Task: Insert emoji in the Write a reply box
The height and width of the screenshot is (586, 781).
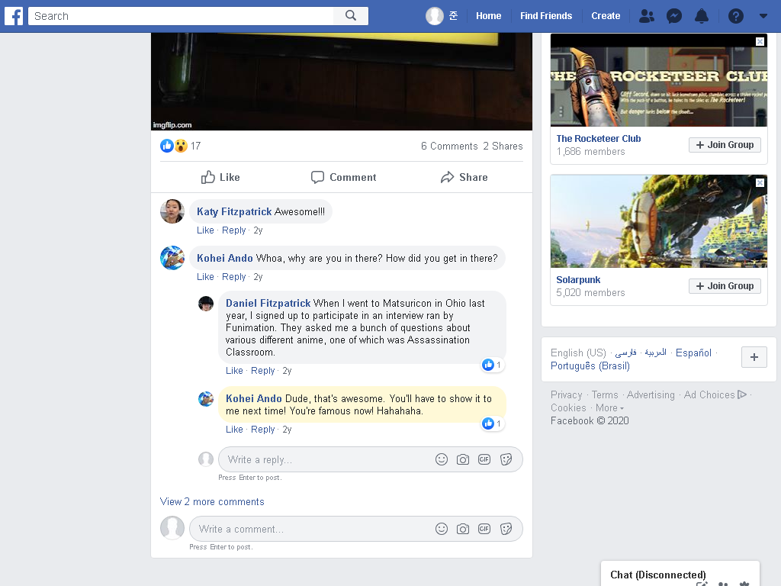Action: [442, 459]
